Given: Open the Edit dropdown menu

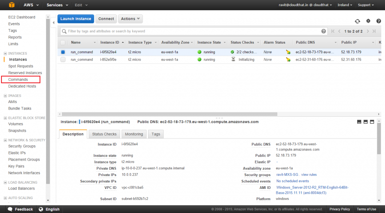Looking at the screenshot, I should click(81, 5).
